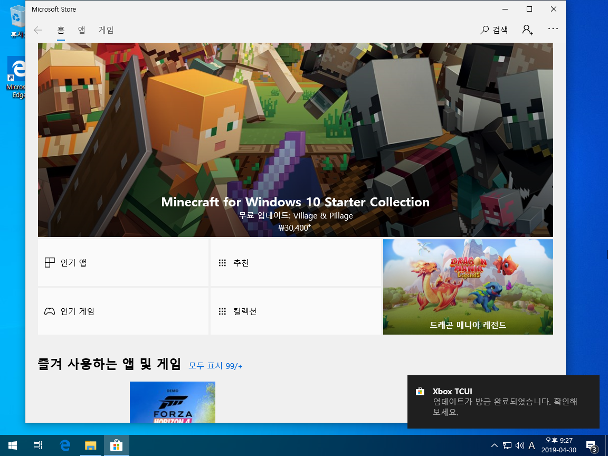Image resolution: width=608 pixels, height=456 pixels.
Task: Select the Microsoft Edge desktop shortcut
Action: [16, 78]
